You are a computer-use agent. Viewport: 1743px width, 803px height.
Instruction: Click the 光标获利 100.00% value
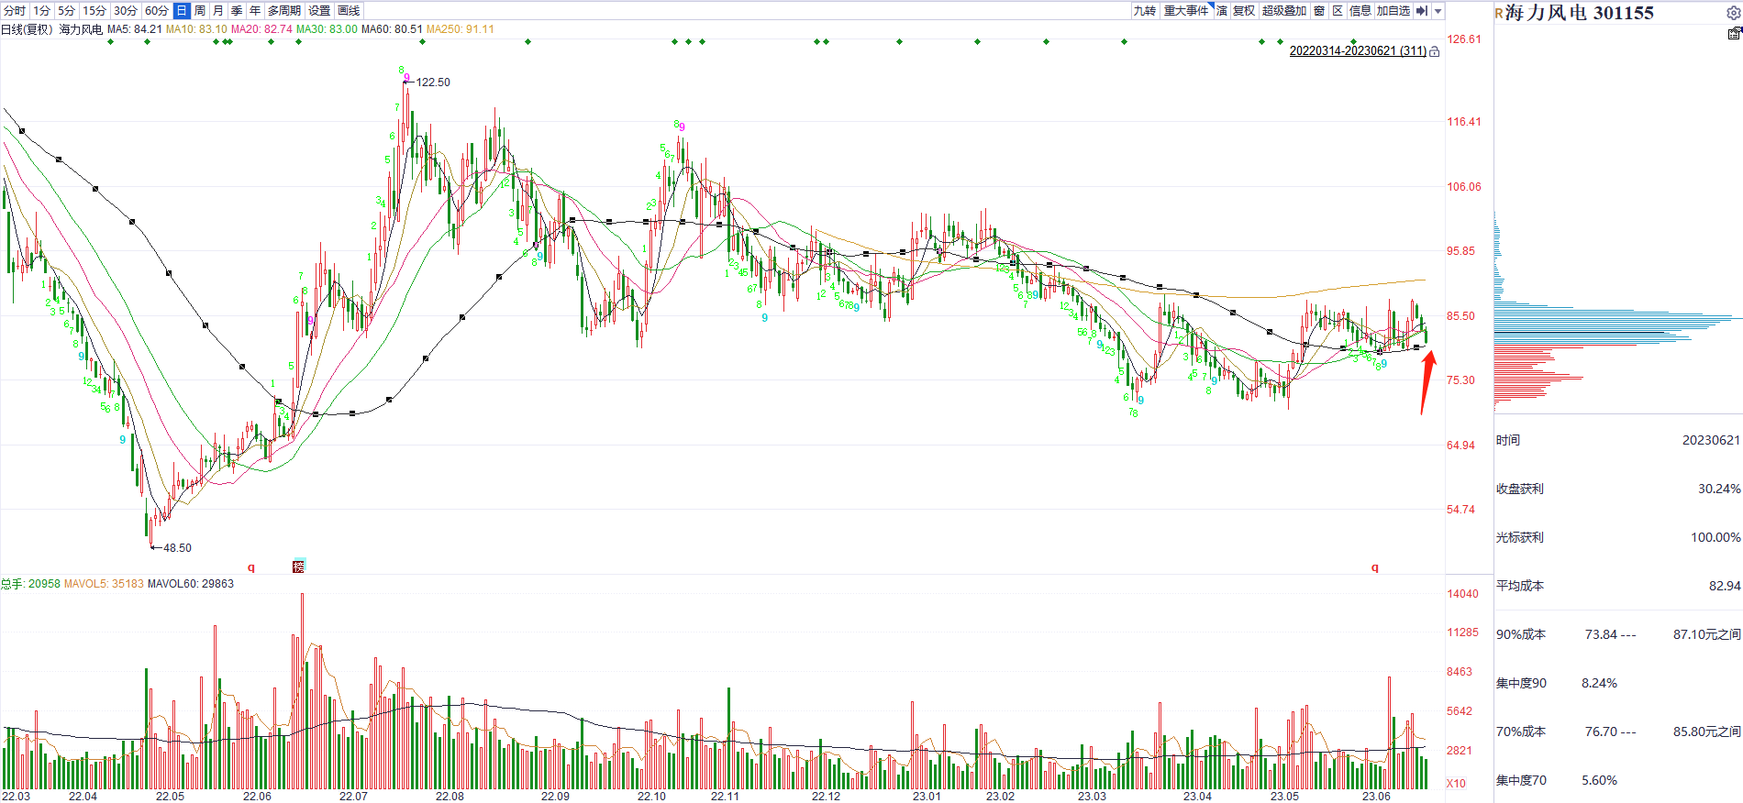pyautogui.click(x=1715, y=538)
